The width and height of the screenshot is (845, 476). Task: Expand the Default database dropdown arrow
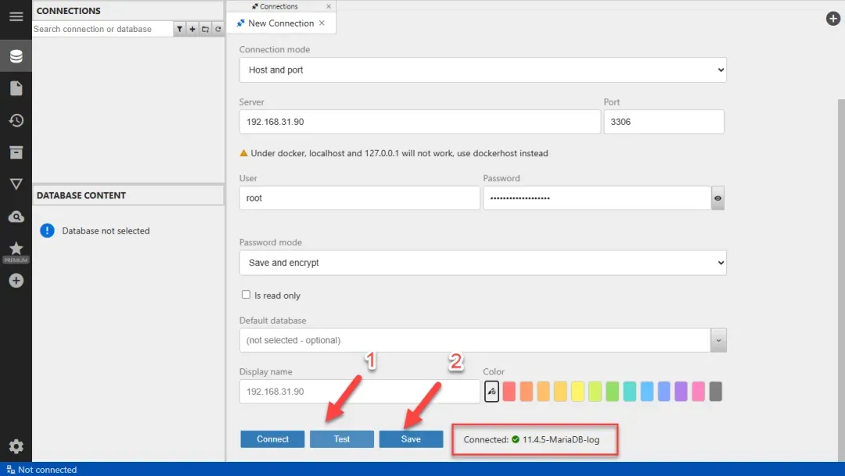click(x=718, y=340)
